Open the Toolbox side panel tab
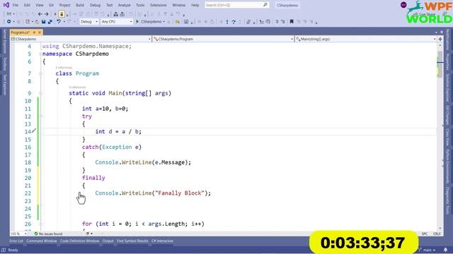The height and width of the screenshot is (254, 453). tap(4, 64)
